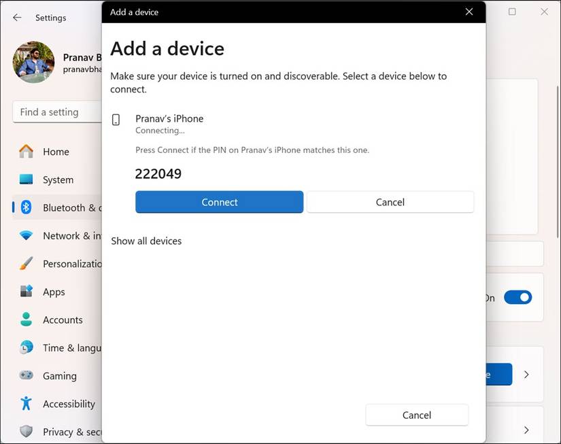Click Show all devices link
The height and width of the screenshot is (444, 561).
146,241
